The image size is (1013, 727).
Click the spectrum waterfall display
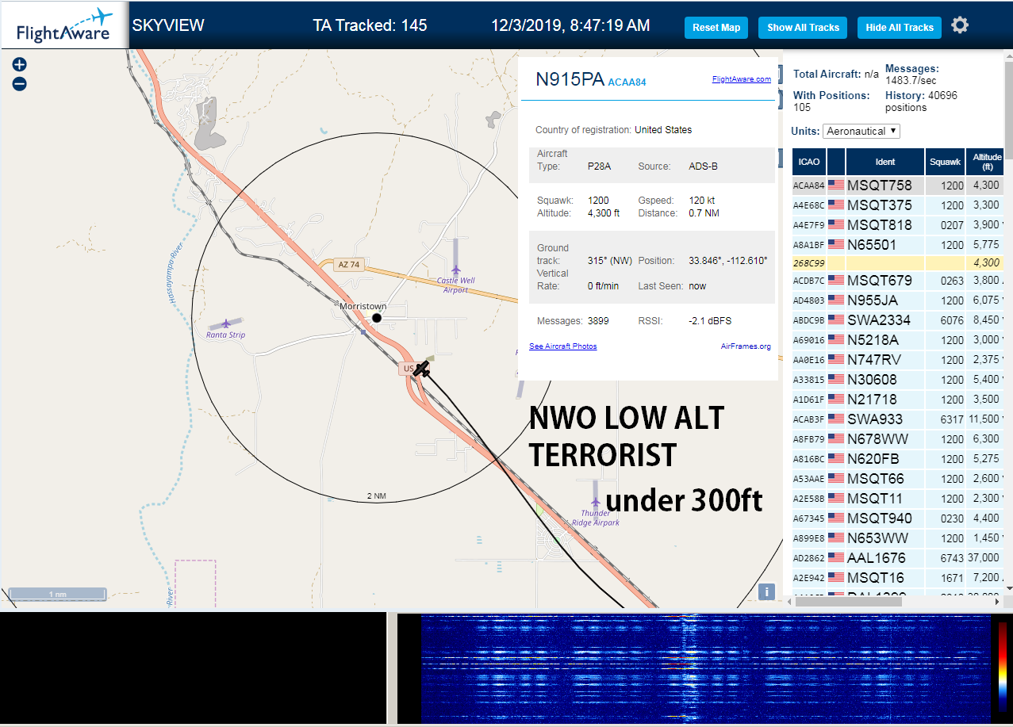[706, 668]
